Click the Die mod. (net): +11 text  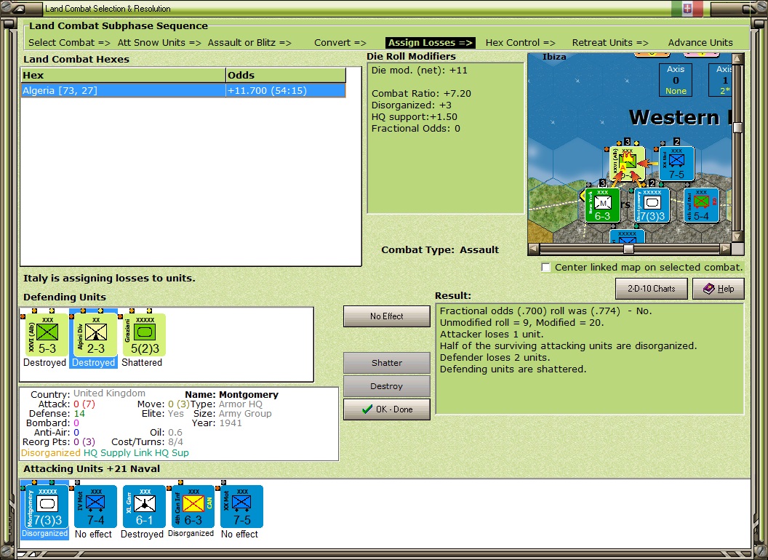419,70
